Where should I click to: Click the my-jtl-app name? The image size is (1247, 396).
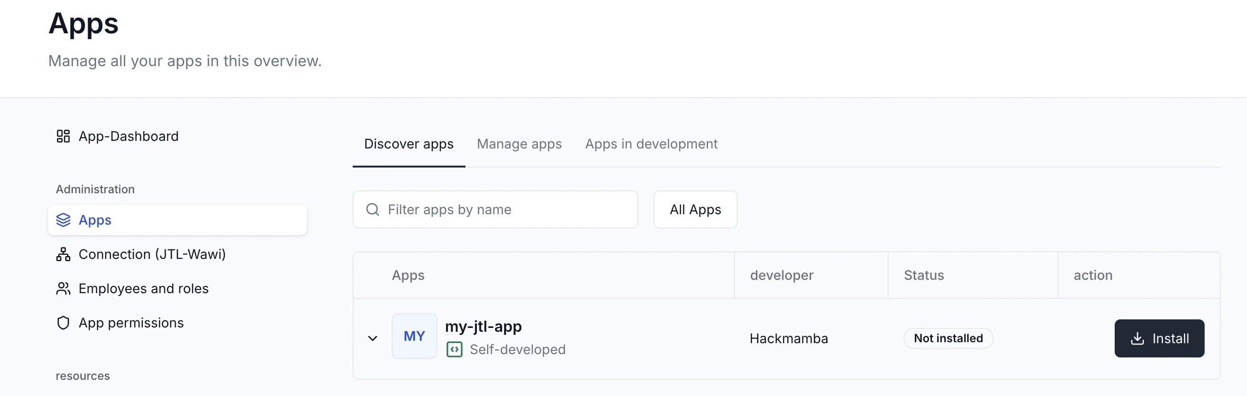pos(483,327)
